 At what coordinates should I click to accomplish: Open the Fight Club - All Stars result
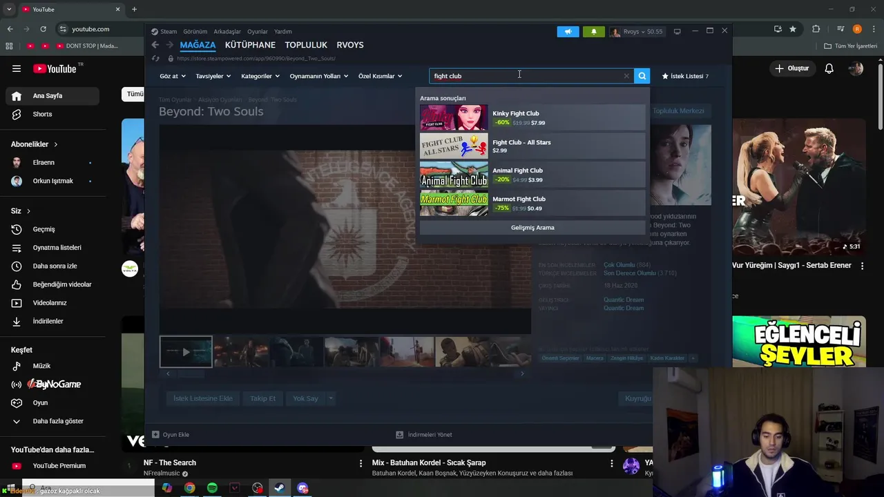[x=532, y=146]
